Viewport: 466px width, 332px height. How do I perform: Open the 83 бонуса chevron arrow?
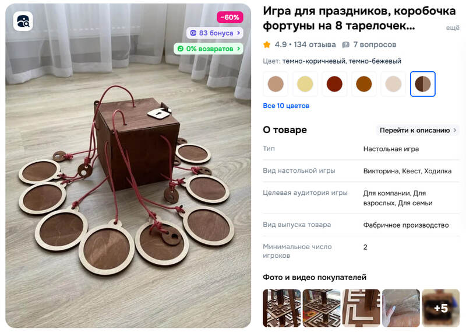tap(238, 33)
